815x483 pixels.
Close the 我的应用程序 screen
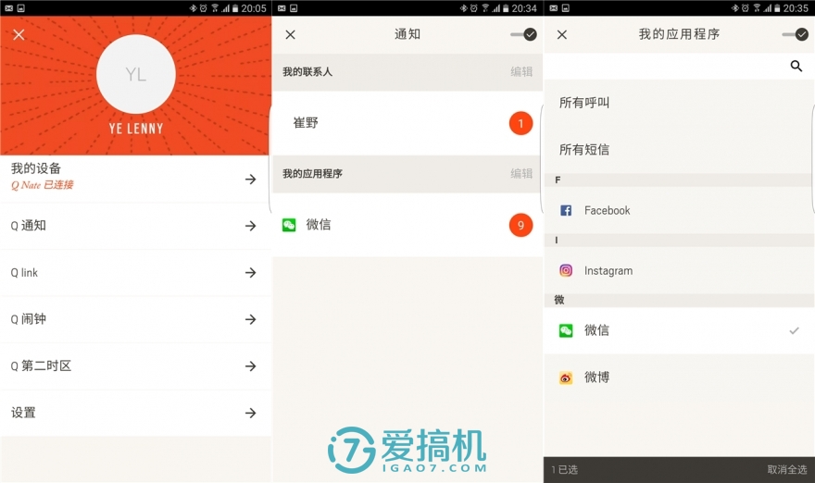coord(562,35)
